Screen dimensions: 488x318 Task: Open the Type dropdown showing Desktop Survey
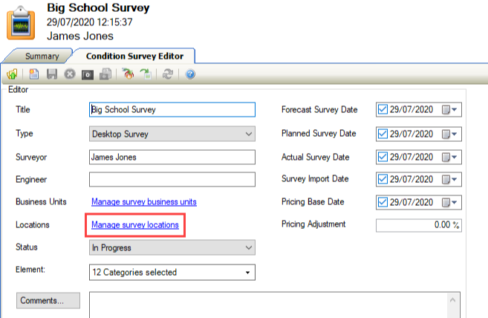172,134
